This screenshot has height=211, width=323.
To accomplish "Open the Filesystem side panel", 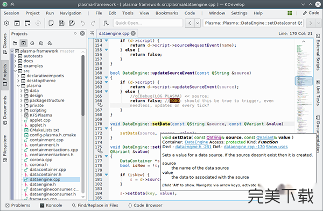I will click(5, 148).
